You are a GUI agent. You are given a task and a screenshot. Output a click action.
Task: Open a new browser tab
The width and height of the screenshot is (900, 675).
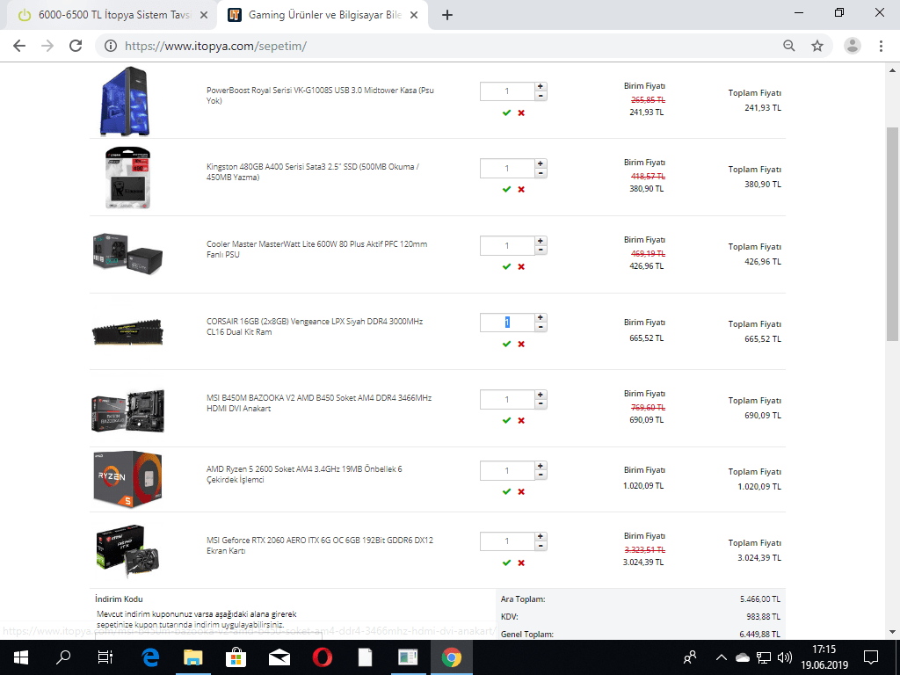pyautogui.click(x=447, y=16)
